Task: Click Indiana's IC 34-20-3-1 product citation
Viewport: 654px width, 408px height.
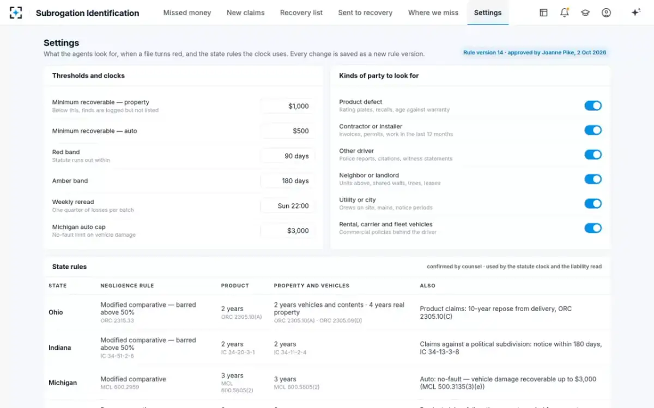Action: point(238,353)
